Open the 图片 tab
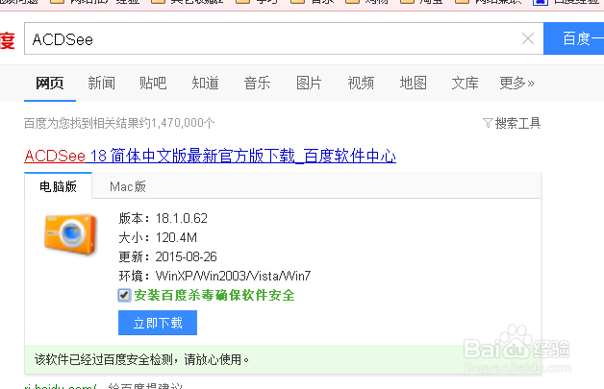Image resolution: width=604 pixels, height=389 pixels. click(x=309, y=83)
